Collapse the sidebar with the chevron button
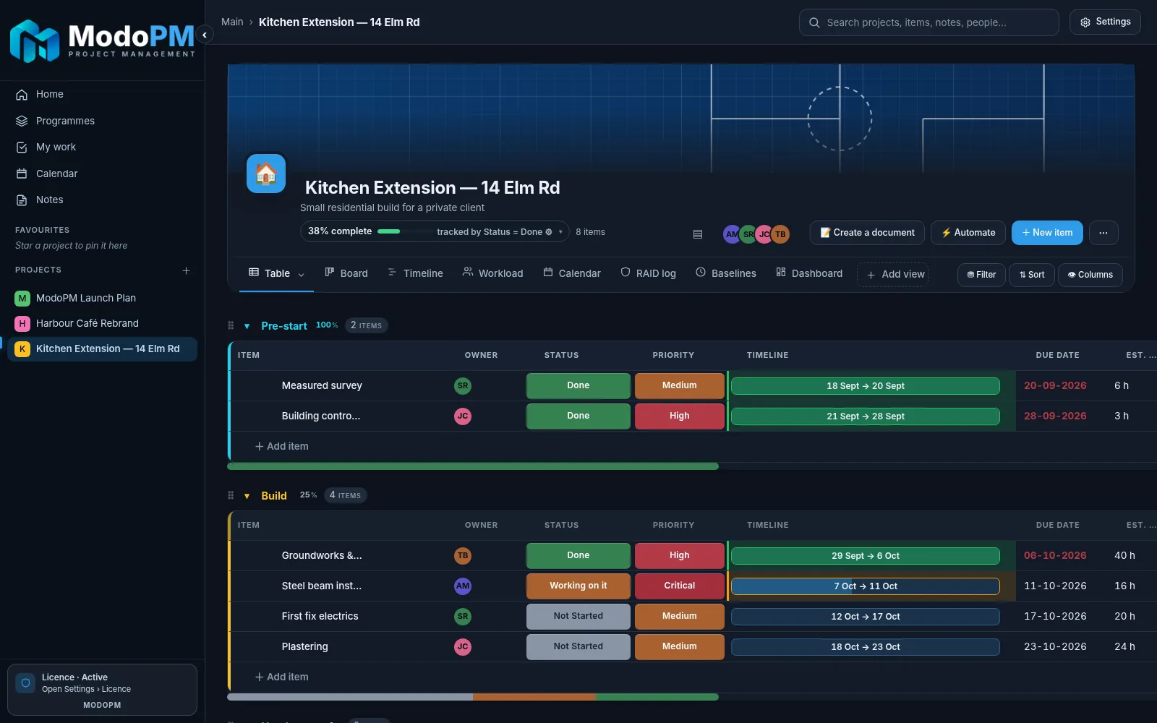 205,35
